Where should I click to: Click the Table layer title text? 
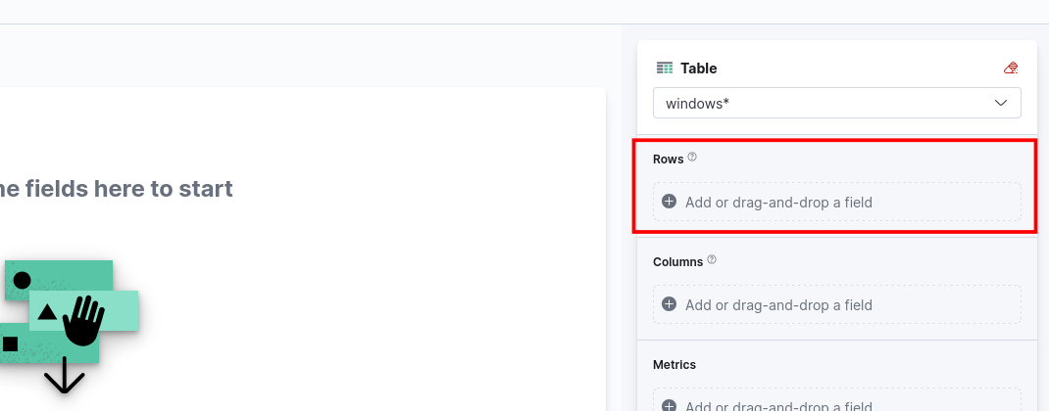click(x=699, y=68)
